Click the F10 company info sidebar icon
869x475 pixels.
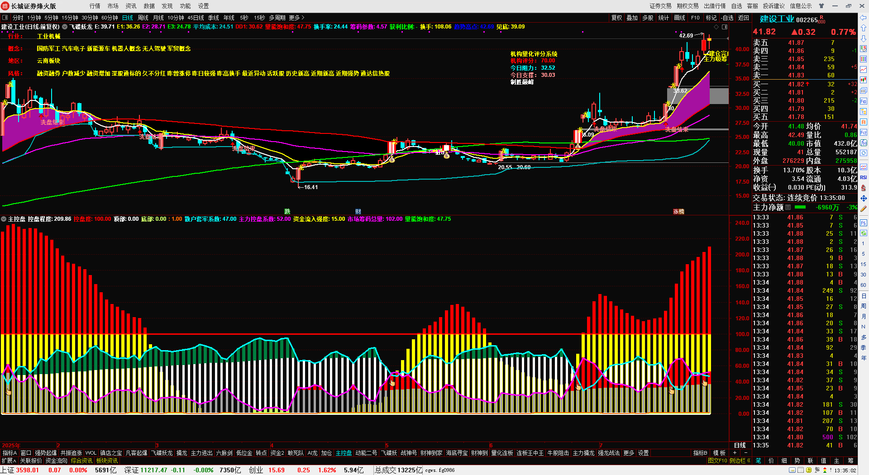[x=864, y=101]
